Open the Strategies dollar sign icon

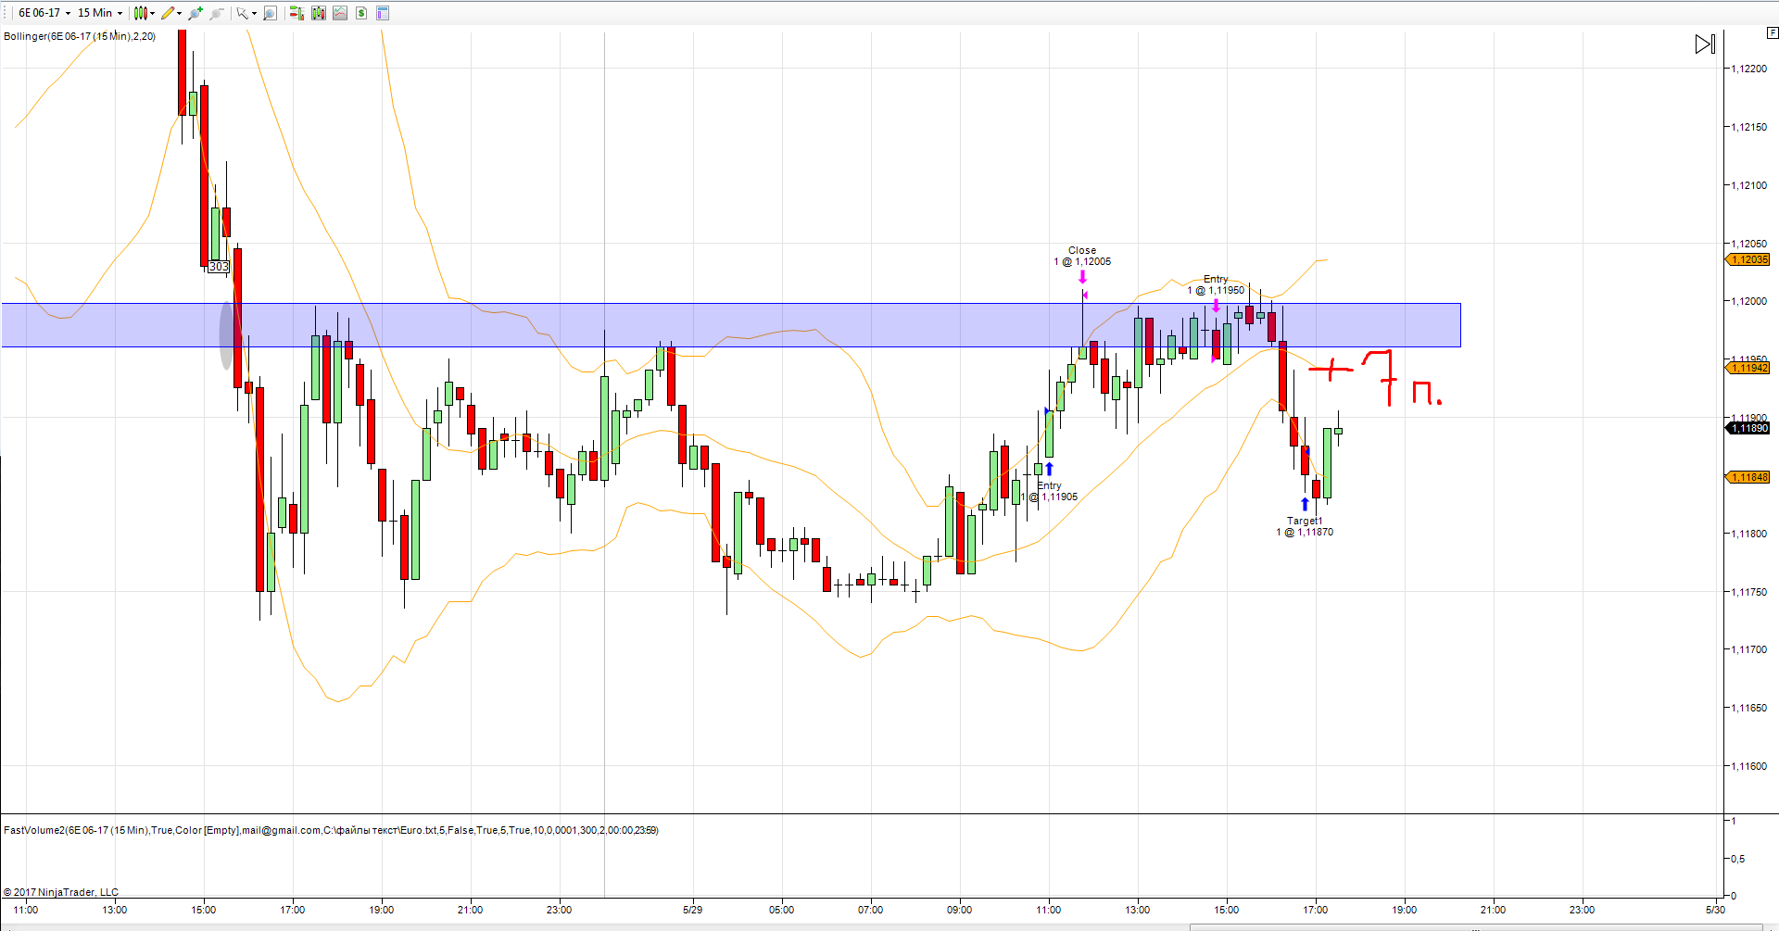point(361,13)
